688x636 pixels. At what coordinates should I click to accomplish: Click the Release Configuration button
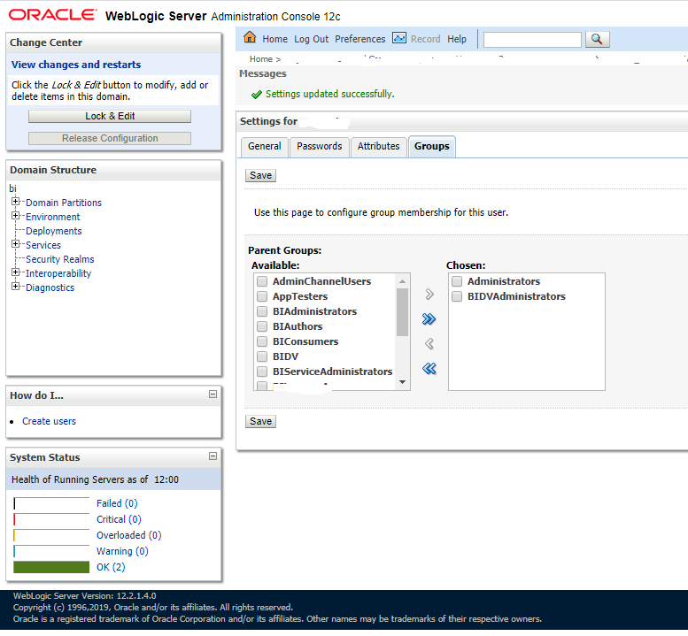[x=110, y=139]
